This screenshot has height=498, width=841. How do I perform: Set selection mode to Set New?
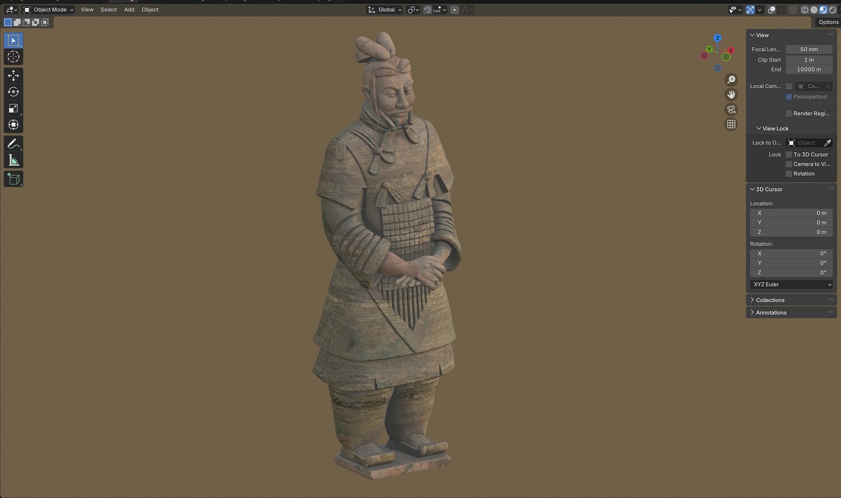point(8,22)
